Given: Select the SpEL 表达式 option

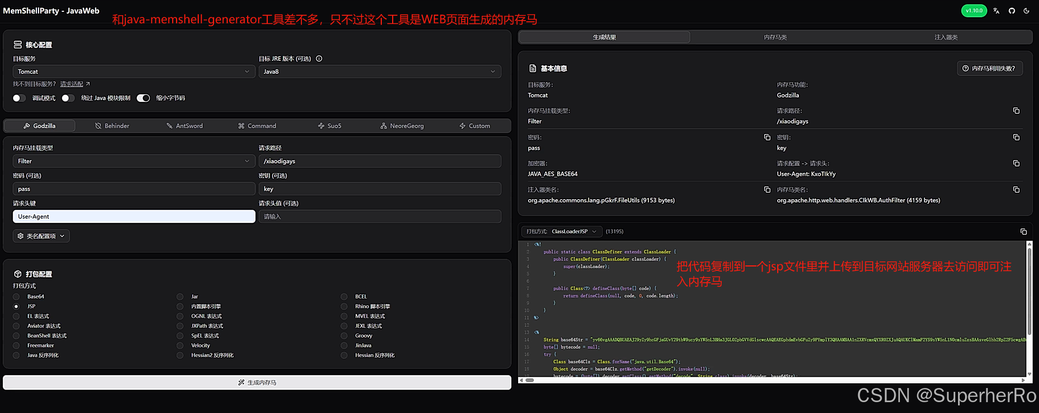Looking at the screenshot, I should point(180,336).
